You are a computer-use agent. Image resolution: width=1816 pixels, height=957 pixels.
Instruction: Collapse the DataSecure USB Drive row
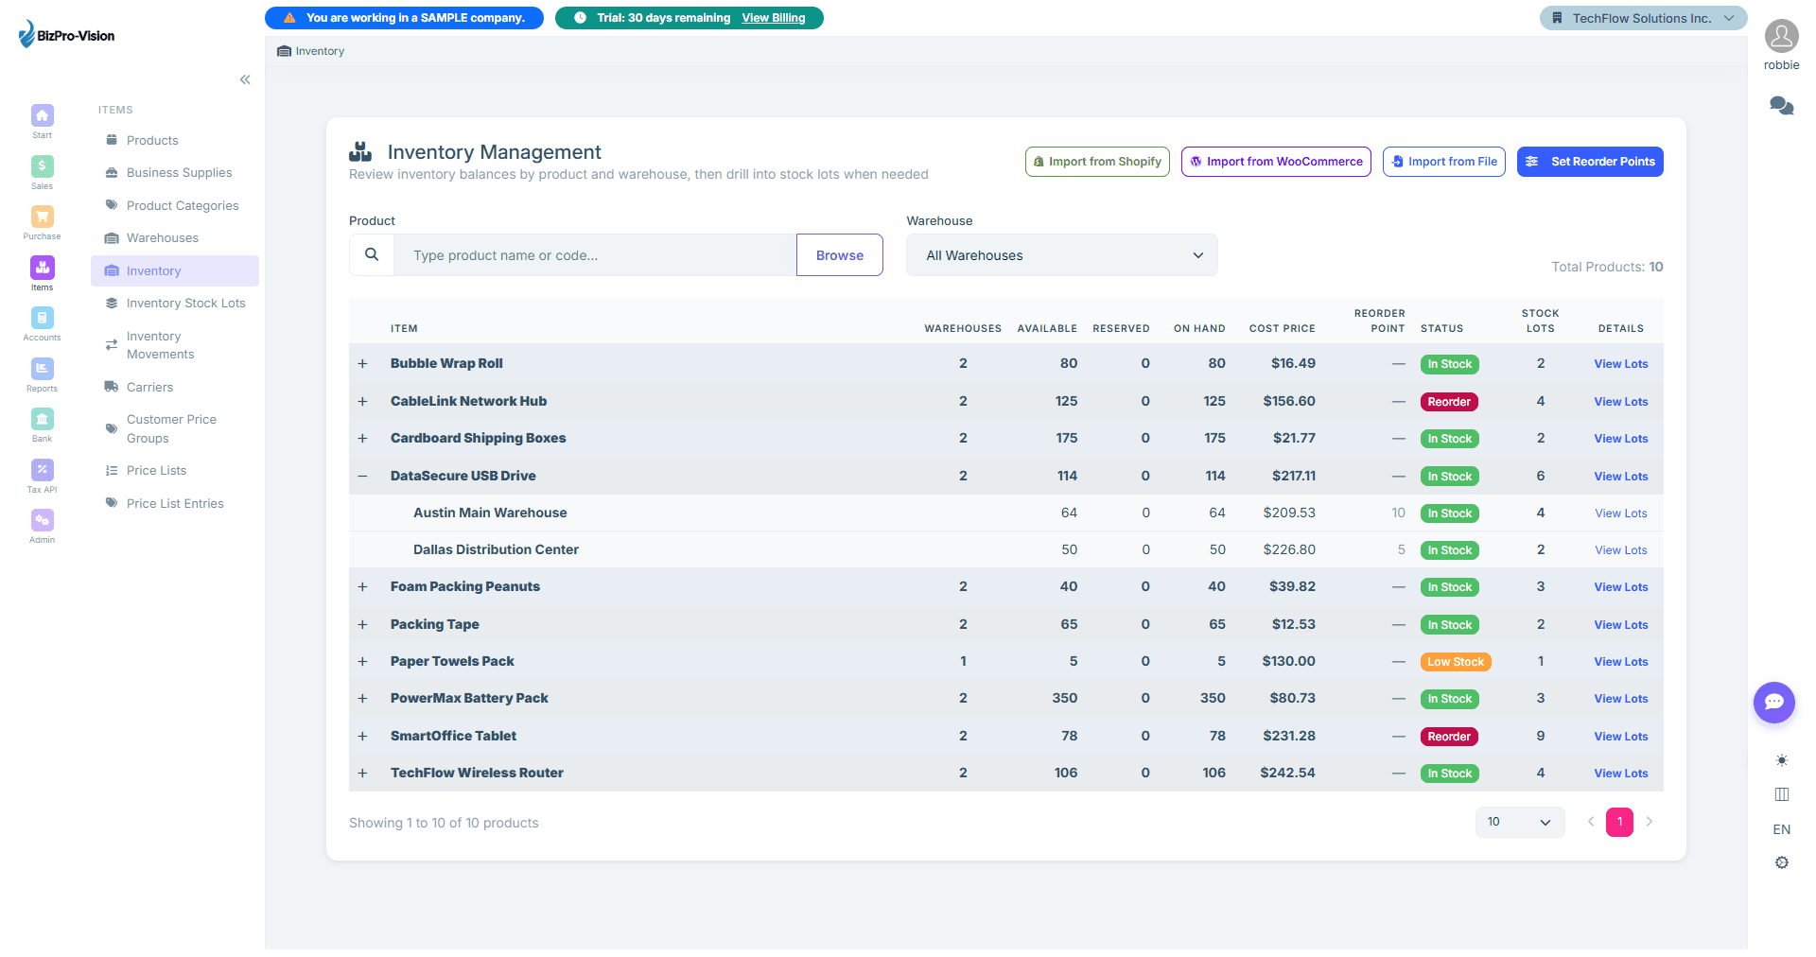362,477
